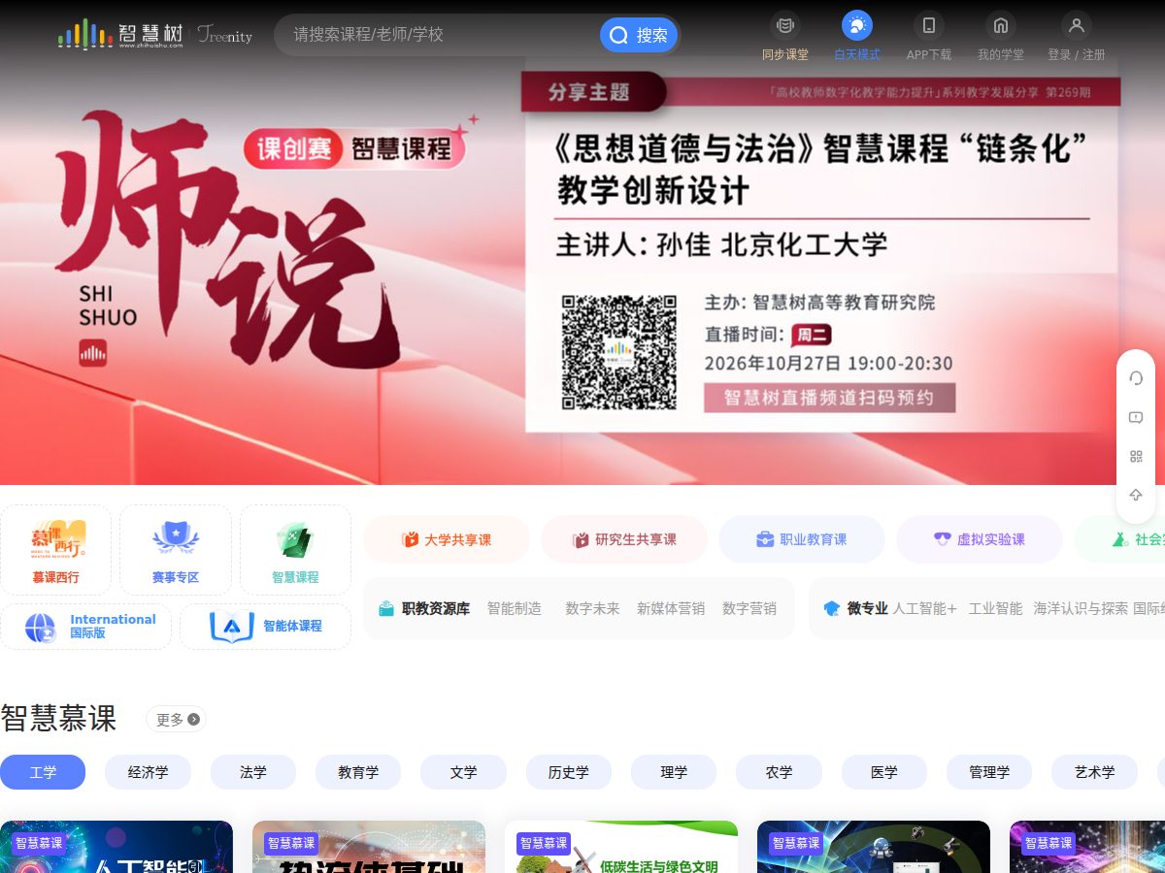Select the 医学 category tab
The height and width of the screenshot is (873, 1165).
(x=884, y=772)
